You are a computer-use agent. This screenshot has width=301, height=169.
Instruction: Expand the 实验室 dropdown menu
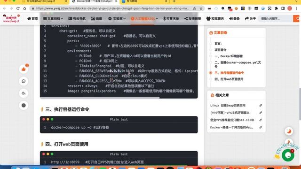point(117,19)
